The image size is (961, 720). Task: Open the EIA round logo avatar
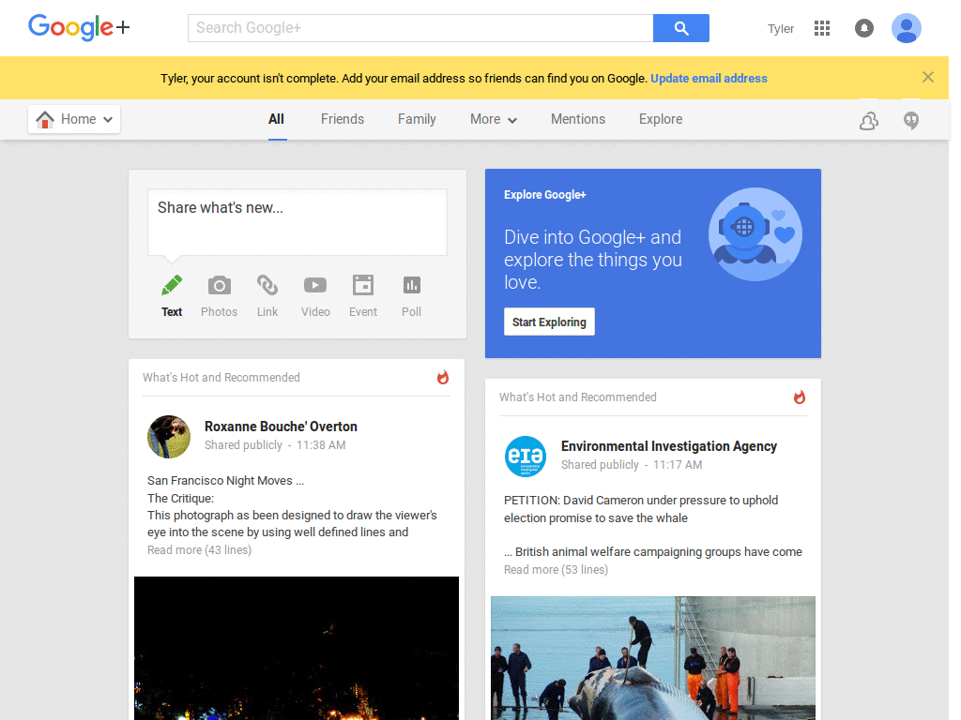pyautogui.click(x=526, y=457)
